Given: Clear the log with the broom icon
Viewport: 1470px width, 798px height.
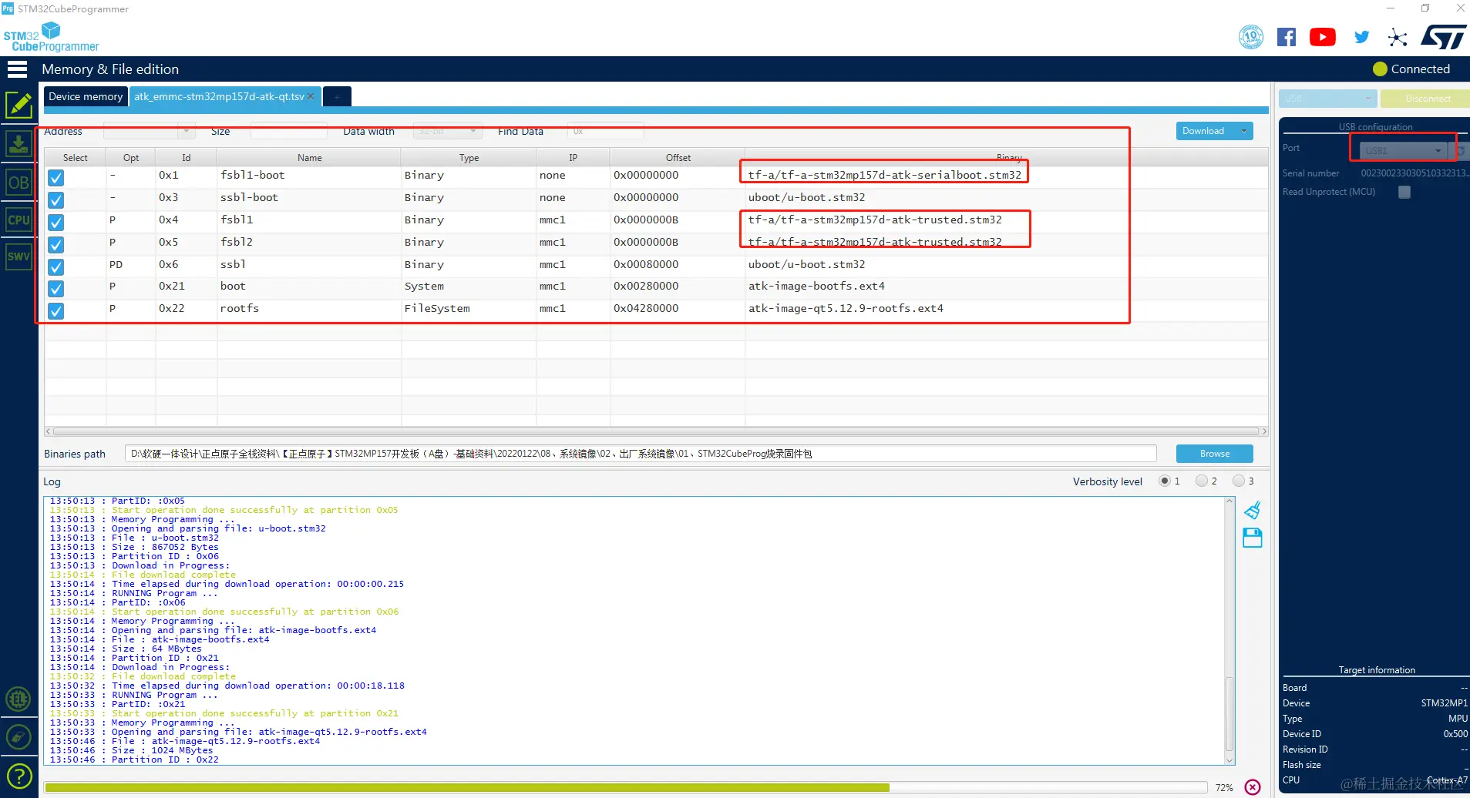Looking at the screenshot, I should click(1253, 510).
